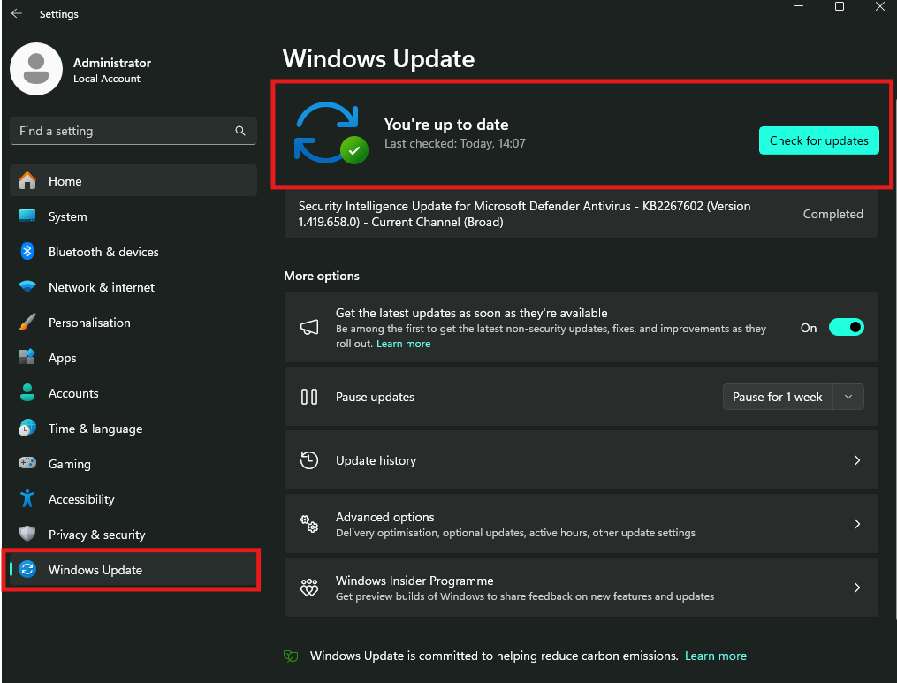This screenshot has height=683, width=897.
Task: Click Security Intelligence Update KB2267602 entry
Action: pyautogui.click(x=582, y=214)
